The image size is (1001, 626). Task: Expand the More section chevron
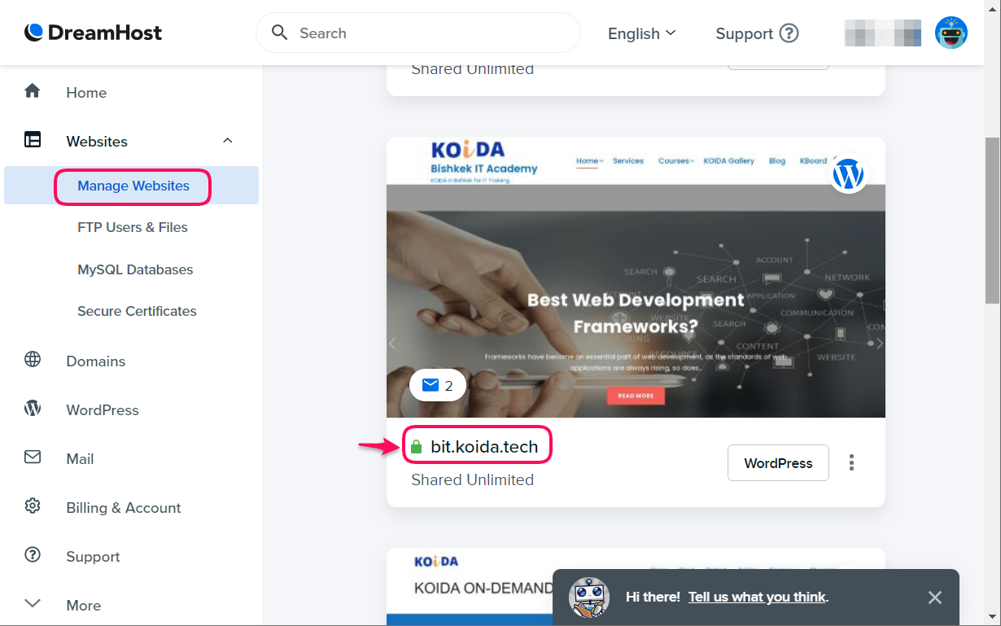33,604
